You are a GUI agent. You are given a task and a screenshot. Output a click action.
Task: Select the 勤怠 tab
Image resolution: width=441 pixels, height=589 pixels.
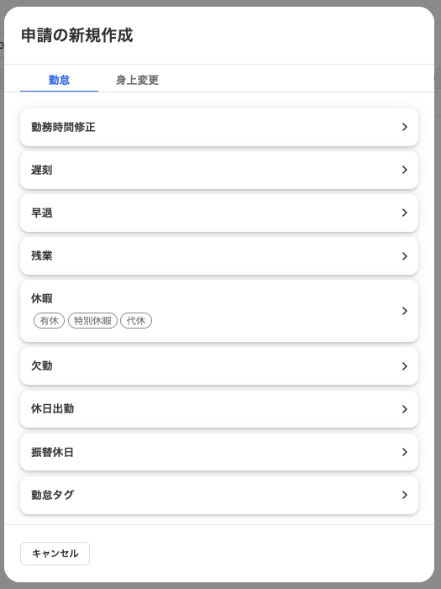59,80
